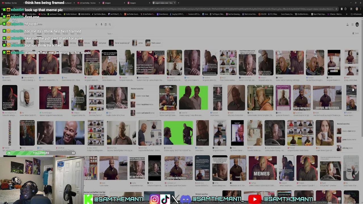Open the 'StreamElements' bookmark
This screenshot has width=363, height=204.
162,14
